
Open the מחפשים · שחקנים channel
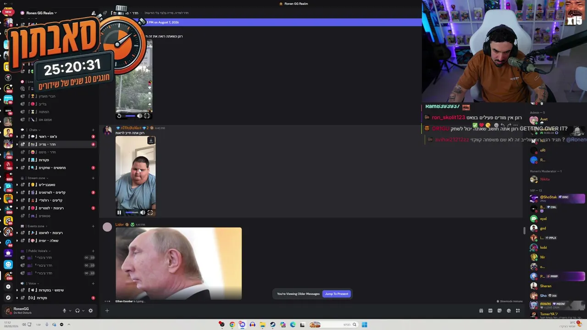point(57,168)
